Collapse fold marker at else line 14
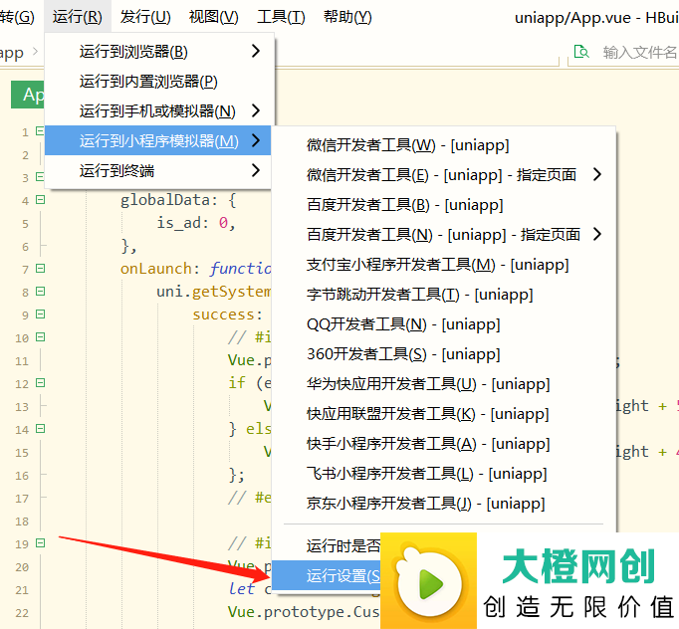Viewport: 679px width, 629px height. 40,429
